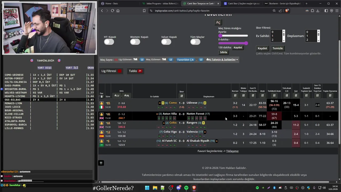Click the Temizle button
341x192 pixels.
(278, 48)
